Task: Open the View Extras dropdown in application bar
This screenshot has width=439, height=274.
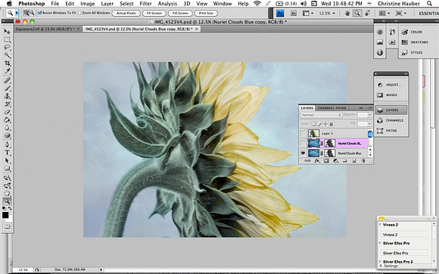Action: (x=308, y=13)
